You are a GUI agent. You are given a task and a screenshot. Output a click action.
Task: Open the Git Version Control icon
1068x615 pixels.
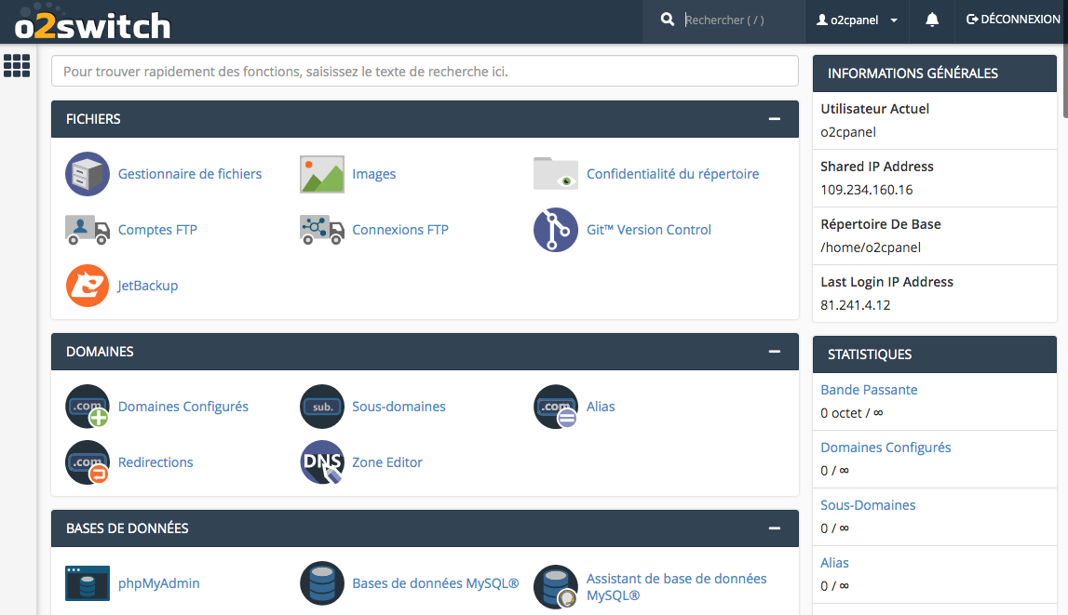tap(556, 230)
